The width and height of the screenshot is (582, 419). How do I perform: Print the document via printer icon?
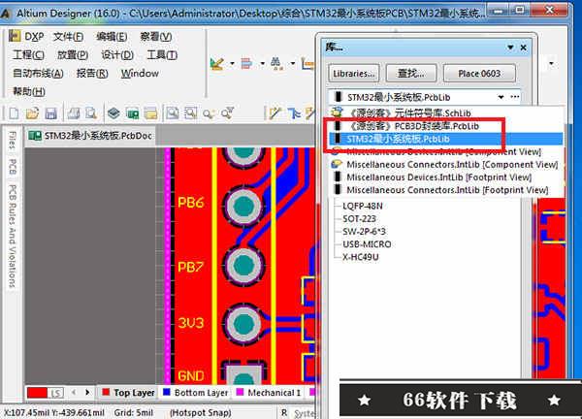pyautogui.click(x=73, y=113)
